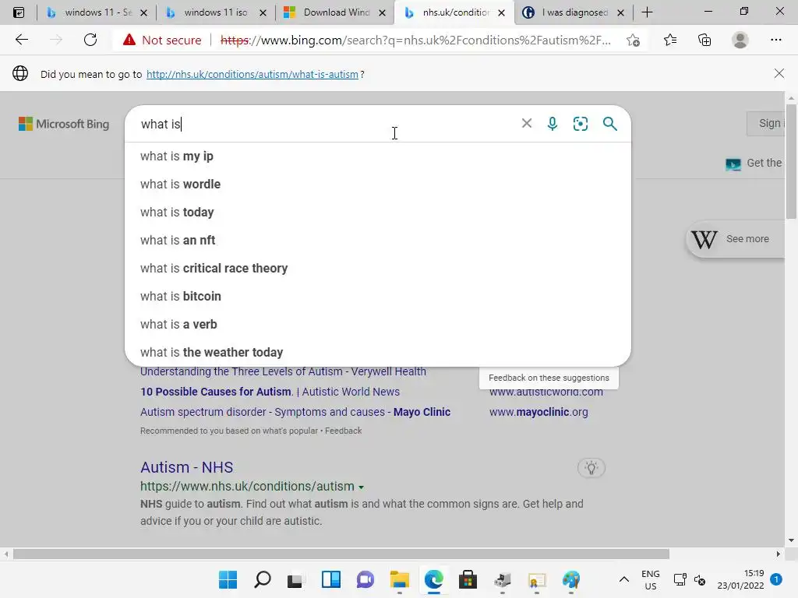Click the Sign in button
The image size is (798, 598).
[767, 124]
